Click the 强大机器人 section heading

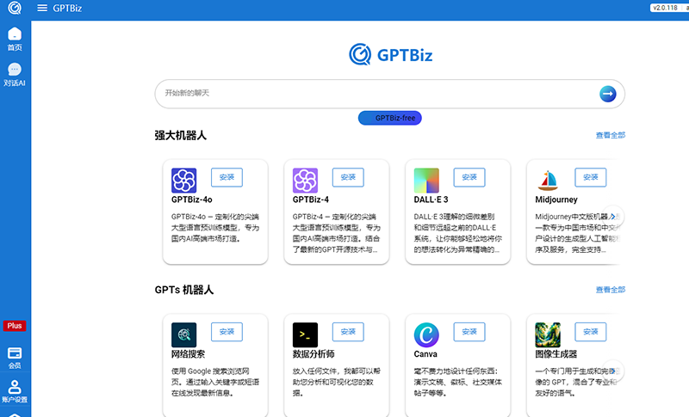[x=181, y=136]
